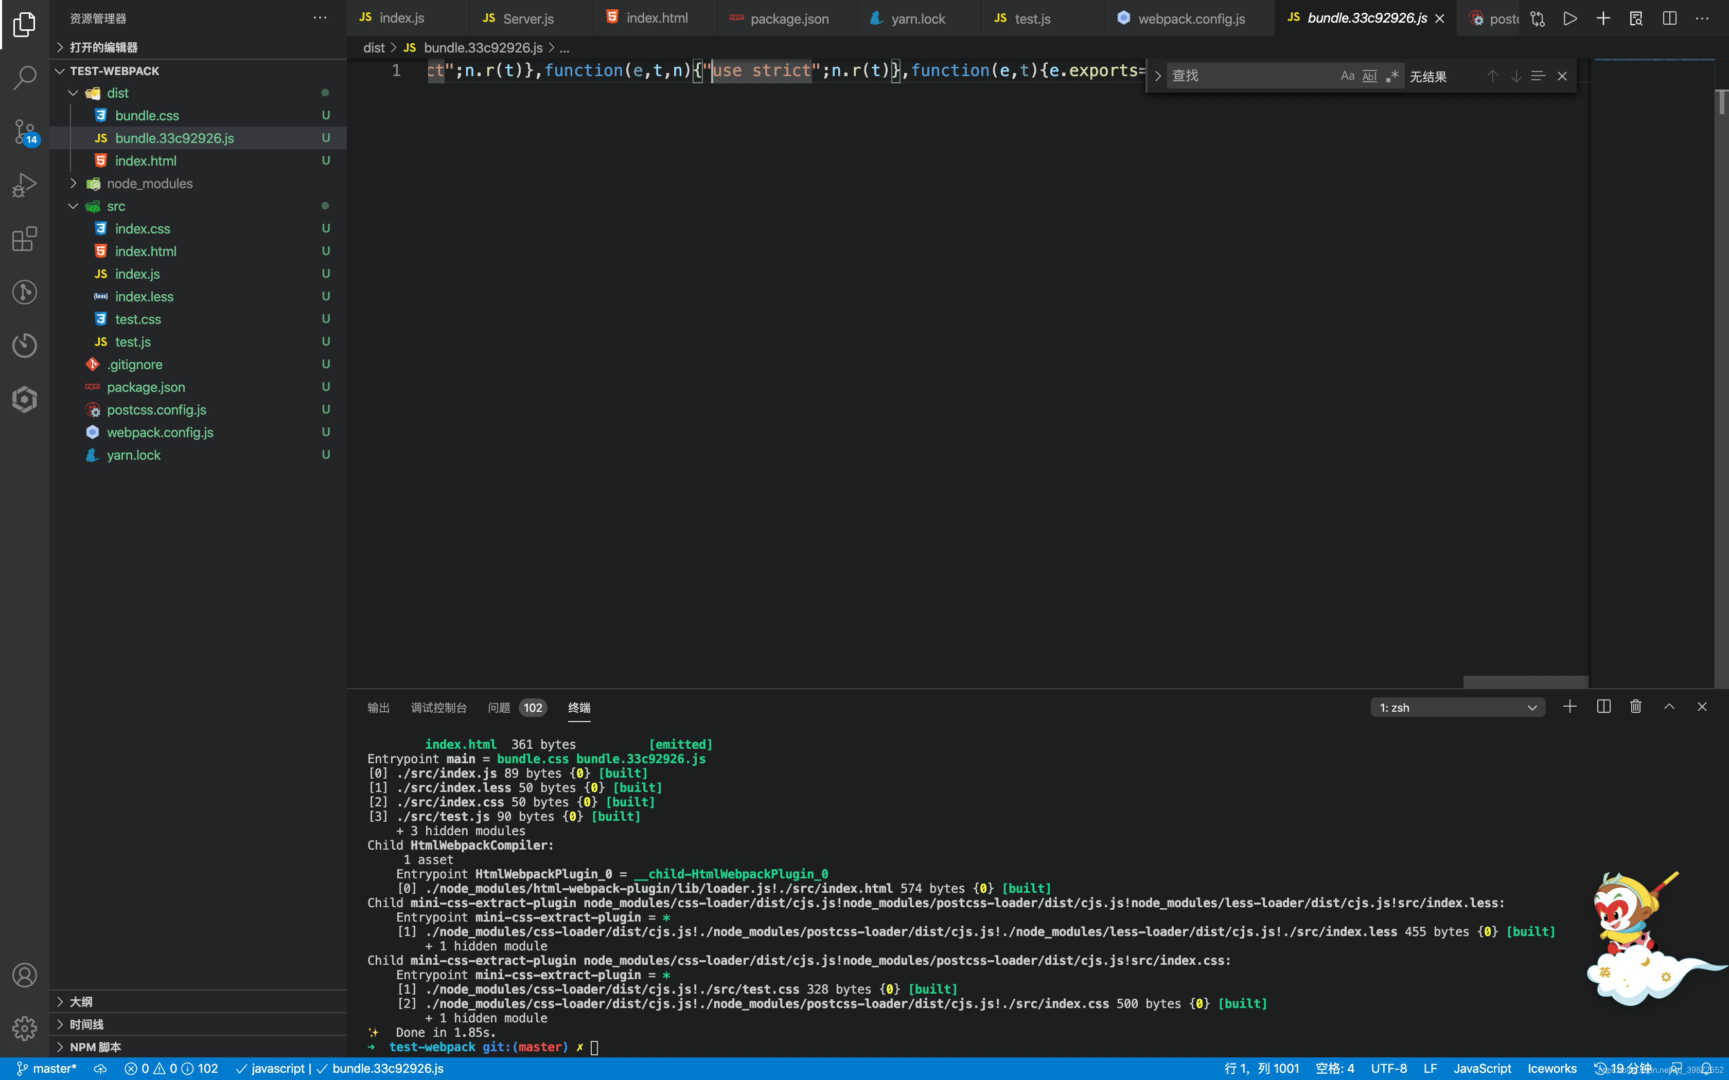The height and width of the screenshot is (1080, 1729).
Task: Go to next match in find widget
Action: (1515, 76)
